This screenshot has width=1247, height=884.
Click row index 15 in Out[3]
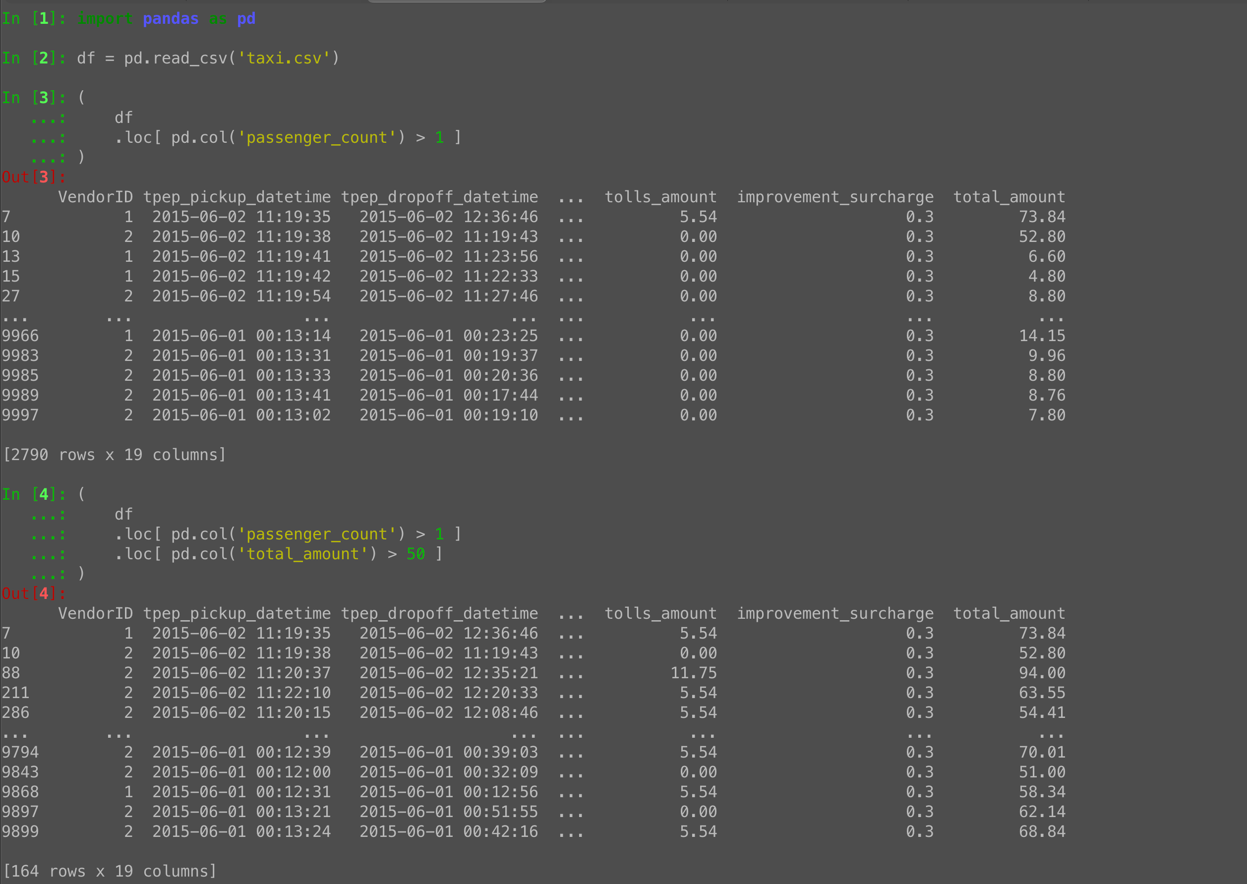click(x=11, y=277)
